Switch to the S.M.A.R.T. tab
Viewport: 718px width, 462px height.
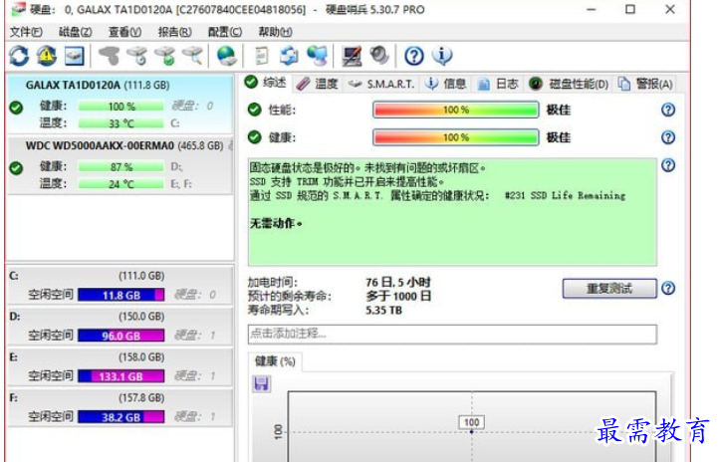tap(381, 84)
